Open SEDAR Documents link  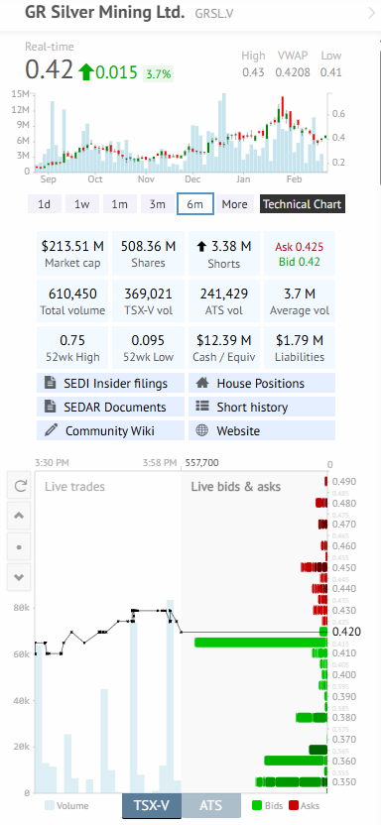110,408
